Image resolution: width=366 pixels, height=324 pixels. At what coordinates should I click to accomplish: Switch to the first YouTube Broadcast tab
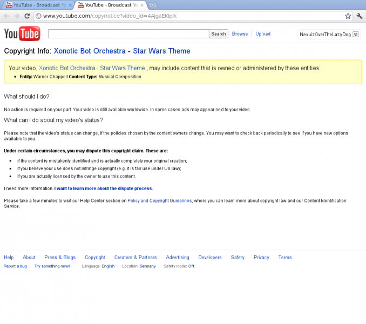tap(37, 5)
